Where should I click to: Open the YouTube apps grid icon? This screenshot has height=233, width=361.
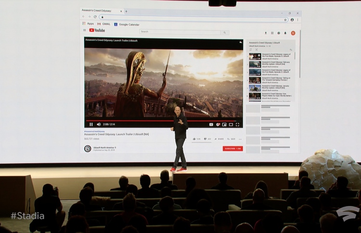[272, 33]
